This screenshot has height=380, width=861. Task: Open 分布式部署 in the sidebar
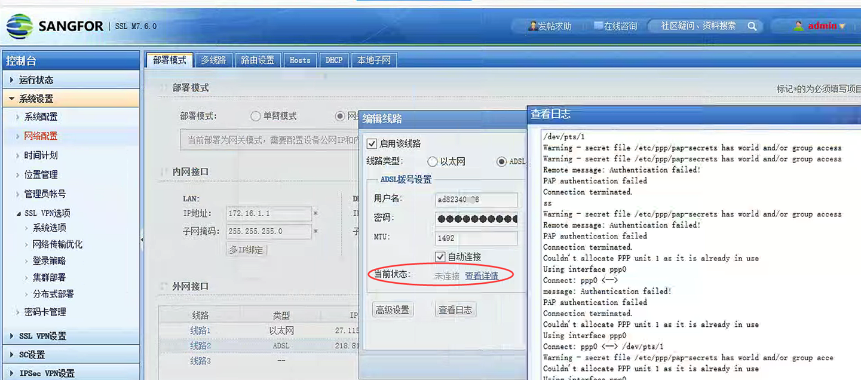(53, 294)
